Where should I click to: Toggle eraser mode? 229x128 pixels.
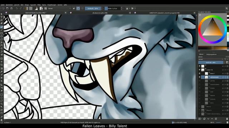tap(74, 9)
